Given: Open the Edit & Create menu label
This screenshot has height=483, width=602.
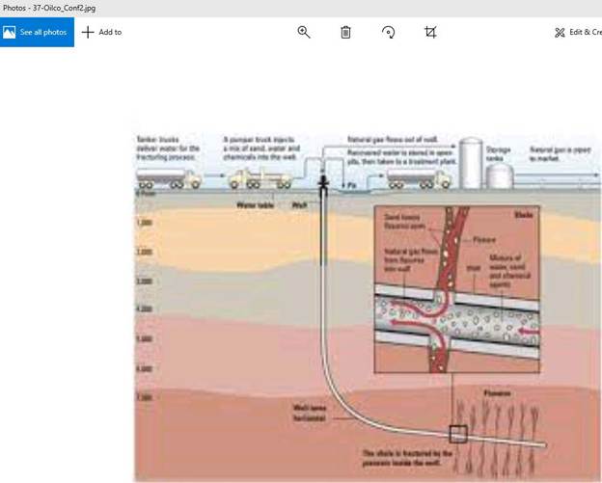Looking at the screenshot, I should click(586, 32).
